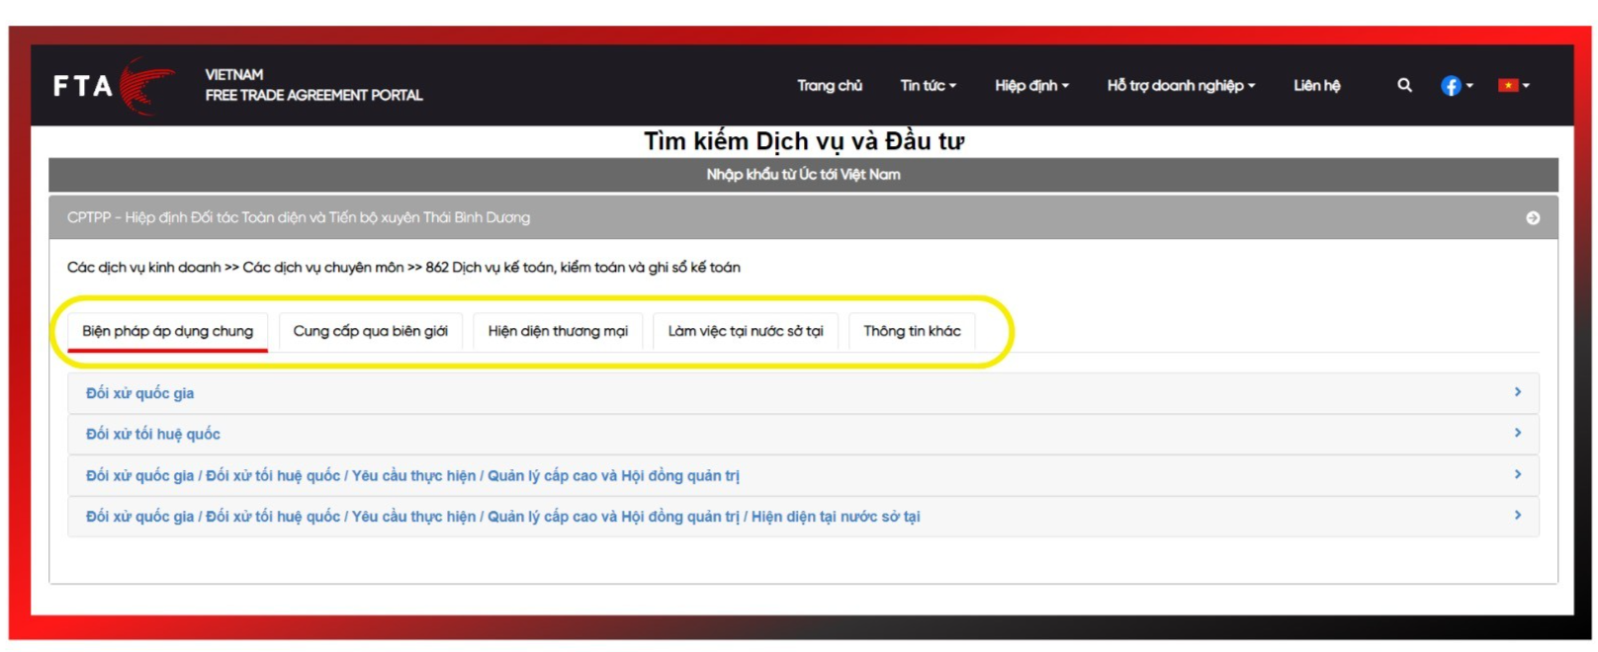Click chevron on Đối xử tối huệ quốc row
Viewport: 1598px width, 652px height.
point(1518,433)
